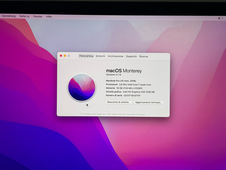Select the Panoramica tab
Screen dimensions: 226x170
(x=86, y=56)
